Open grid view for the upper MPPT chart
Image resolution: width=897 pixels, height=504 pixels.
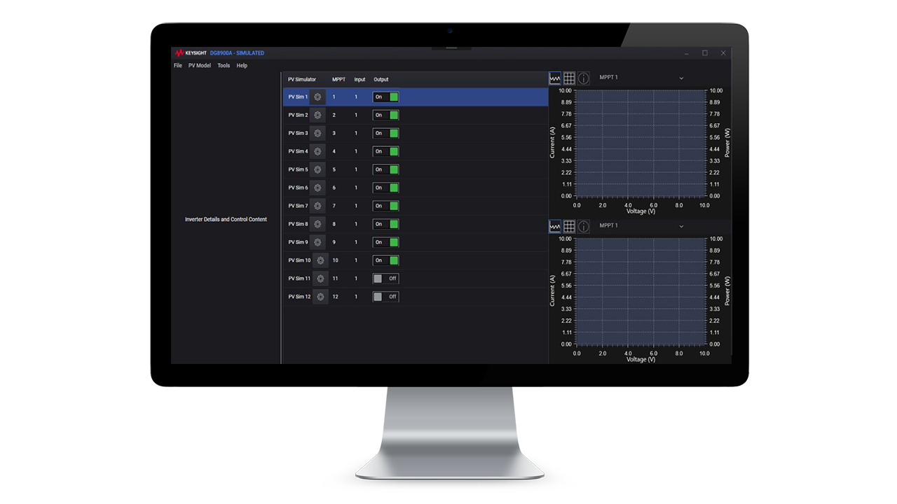click(569, 78)
